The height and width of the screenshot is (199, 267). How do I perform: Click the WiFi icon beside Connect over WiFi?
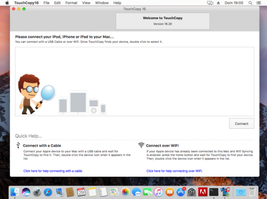(x=141, y=145)
